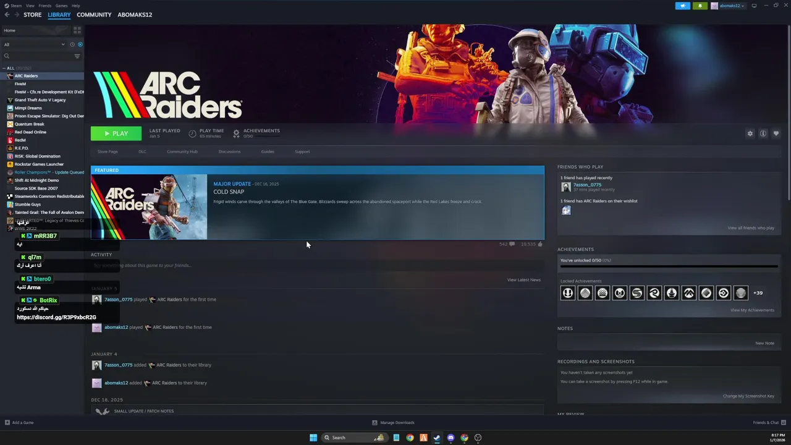Click View all friends who play
791x445 pixels.
[751, 228]
